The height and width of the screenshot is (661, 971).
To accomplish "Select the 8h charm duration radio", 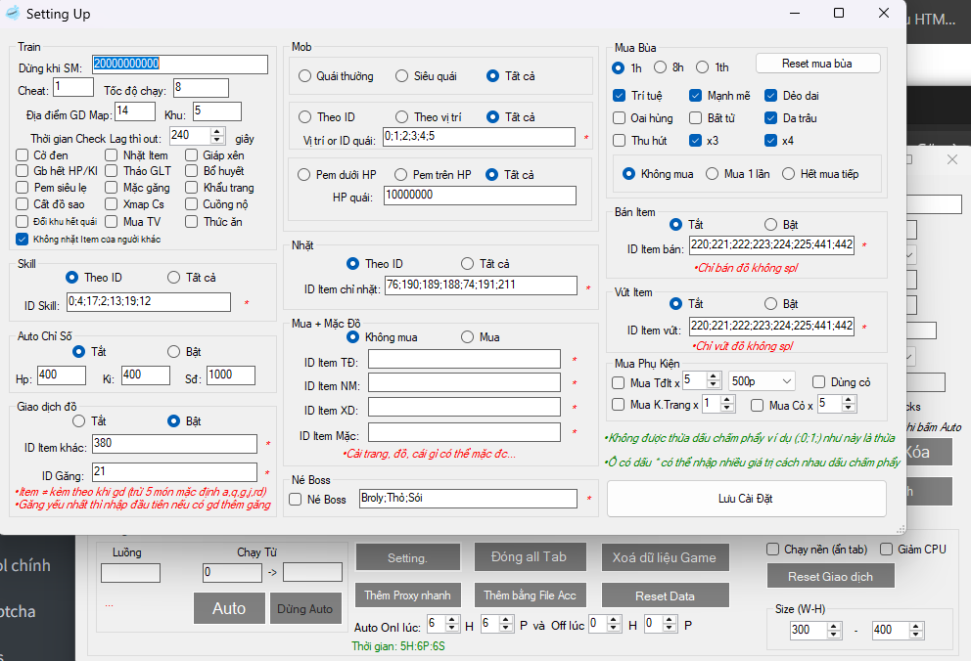I will 661,67.
